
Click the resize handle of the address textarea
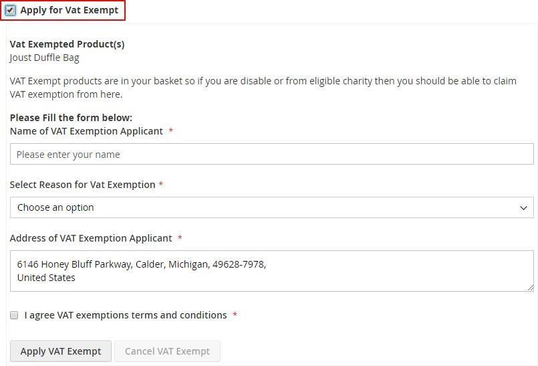coord(530,288)
